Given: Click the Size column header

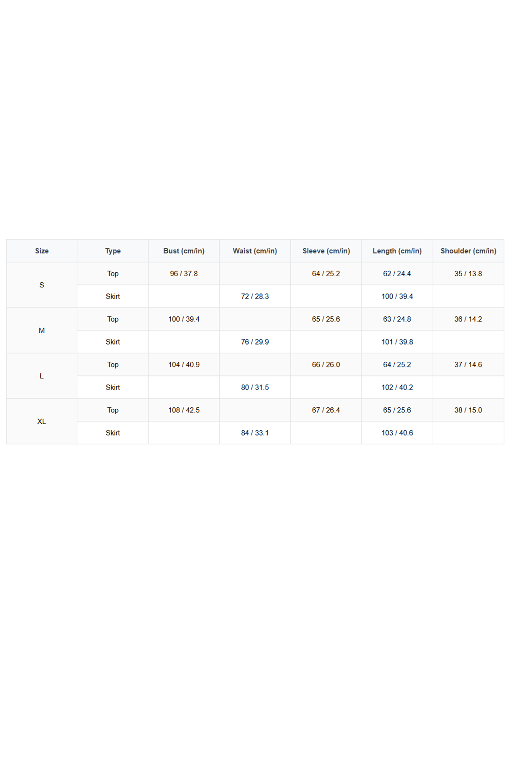Looking at the screenshot, I should click(x=42, y=251).
